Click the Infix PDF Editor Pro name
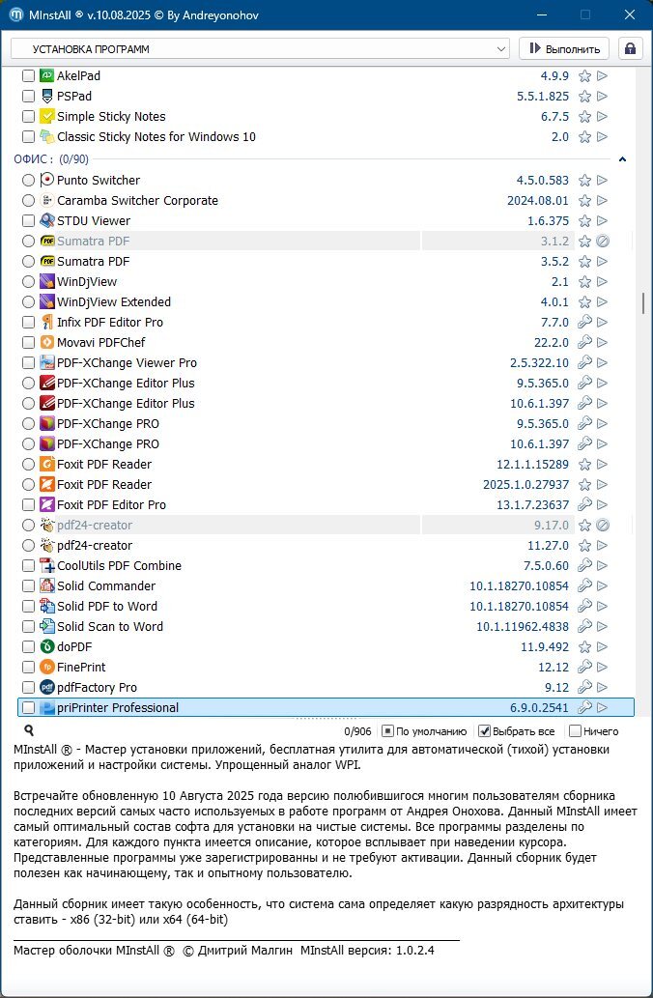The image size is (653, 998). 110,322
